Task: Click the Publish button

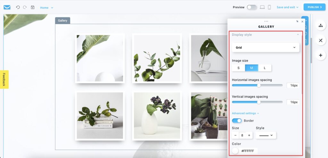Action: tap(315, 7)
